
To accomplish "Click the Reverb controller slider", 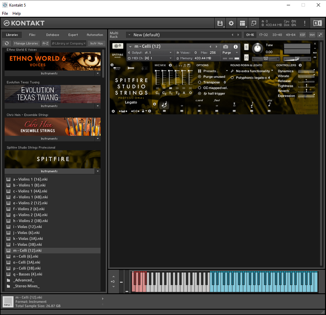I will (x=306, y=91).
